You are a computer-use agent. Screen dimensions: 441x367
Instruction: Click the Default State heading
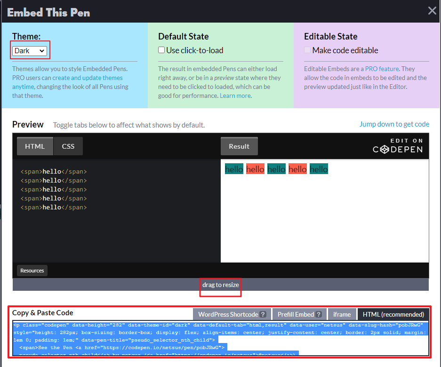click(x=184, y=36)
